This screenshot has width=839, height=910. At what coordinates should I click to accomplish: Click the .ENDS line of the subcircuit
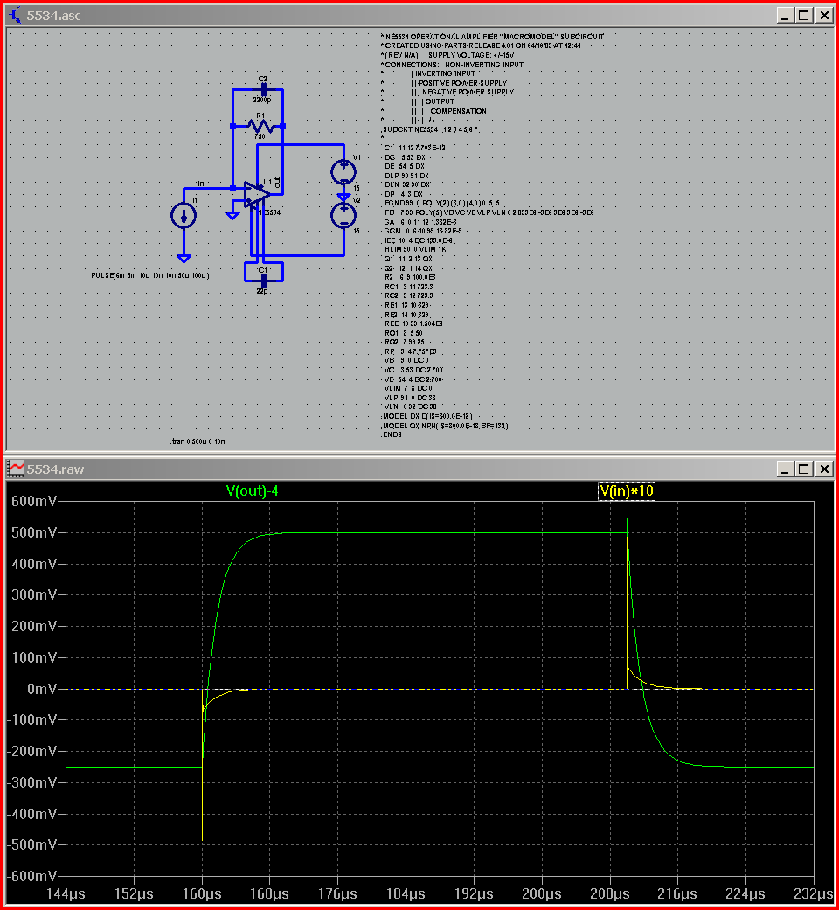(x=392, y=434)
